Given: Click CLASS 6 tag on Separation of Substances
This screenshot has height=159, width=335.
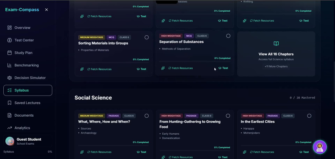Looking at the screenshot, I should point(202,36).
